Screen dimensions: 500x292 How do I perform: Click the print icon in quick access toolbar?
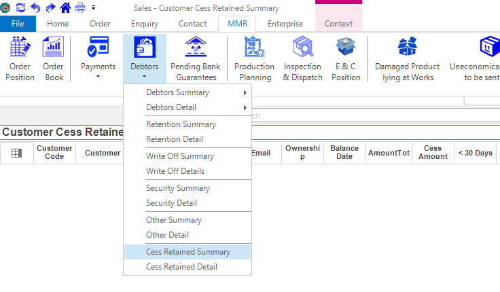click(x=80, y=7)
